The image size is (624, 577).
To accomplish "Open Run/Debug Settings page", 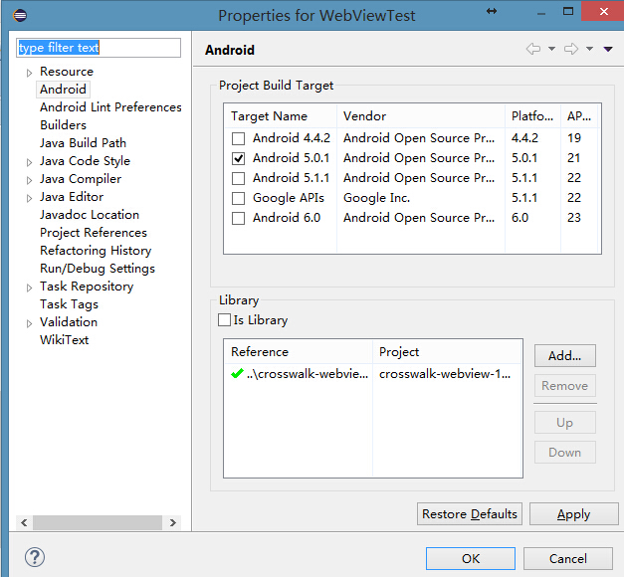I will point(98,269).
